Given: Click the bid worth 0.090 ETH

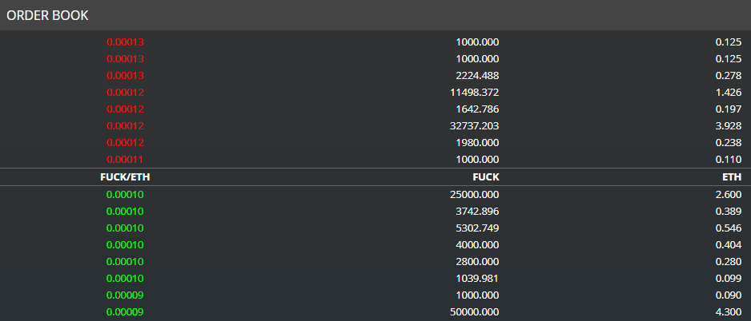Looking at the screenshot, I should click(375, 295).
